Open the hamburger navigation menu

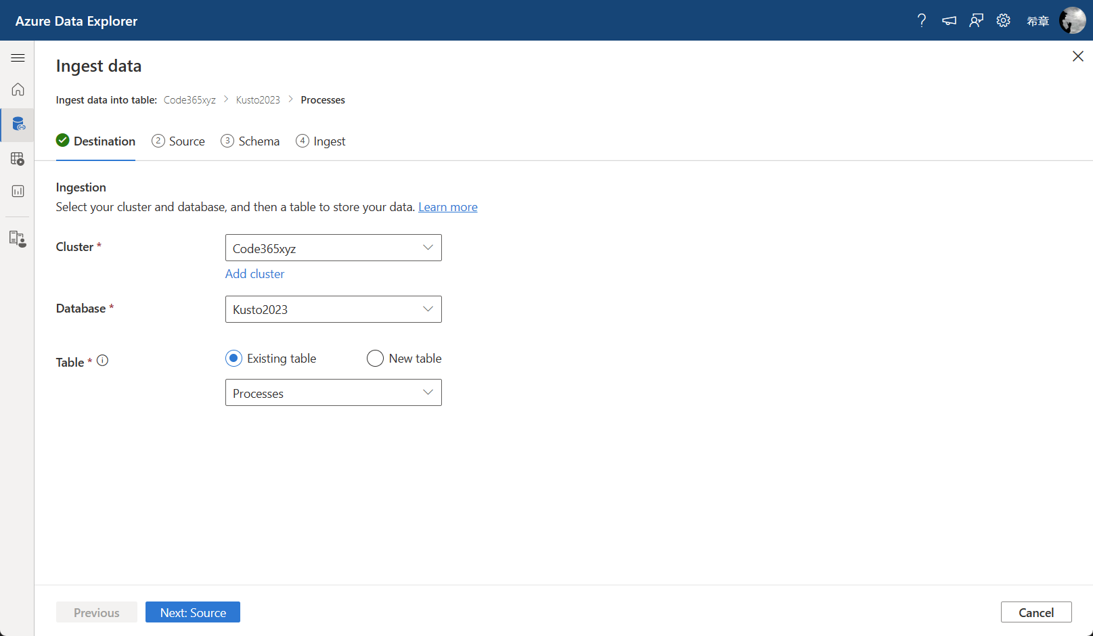tap(18, 58)
